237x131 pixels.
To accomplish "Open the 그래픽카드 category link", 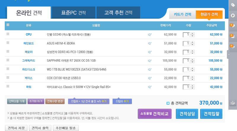I will [28, 61].
